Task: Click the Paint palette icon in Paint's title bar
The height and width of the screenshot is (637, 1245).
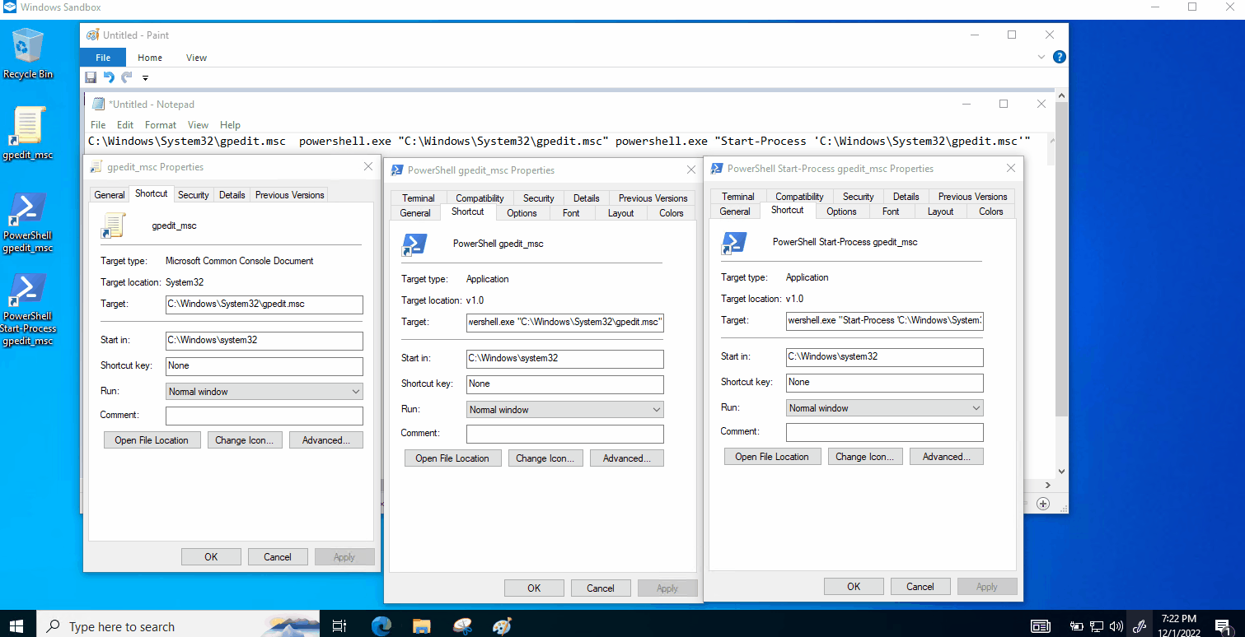Action: click(93, 35)
